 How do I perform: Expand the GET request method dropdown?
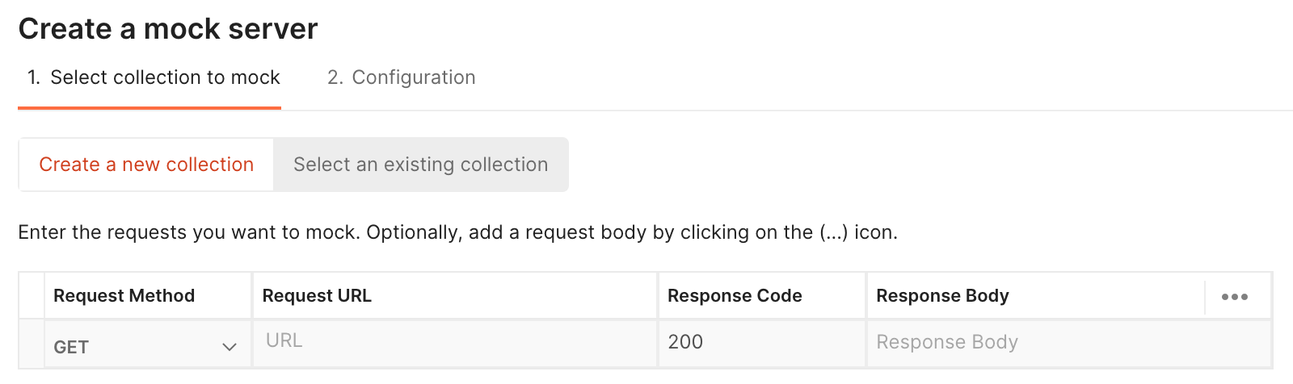(145, 347)
